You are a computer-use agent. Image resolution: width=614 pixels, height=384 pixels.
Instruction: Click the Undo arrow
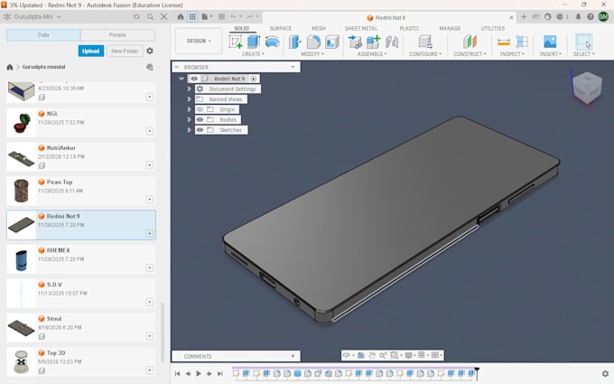coord(233,17)
